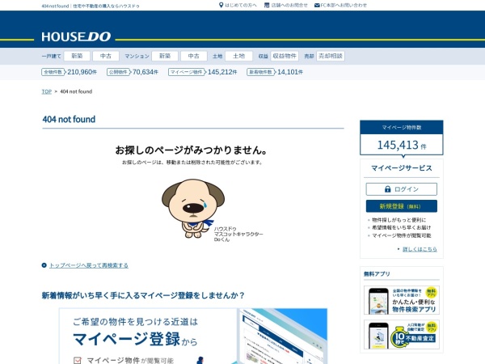Viewport: 485px width, 364px height.
Task: Click the envelope icon for FC本部へお問い合わせ
Action: (317, 6)
